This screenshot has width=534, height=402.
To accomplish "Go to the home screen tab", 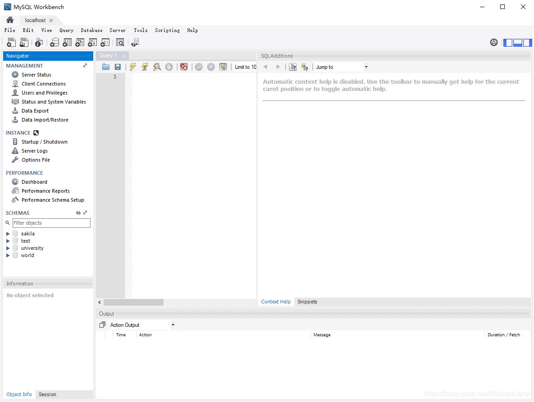I will point(10,20).
